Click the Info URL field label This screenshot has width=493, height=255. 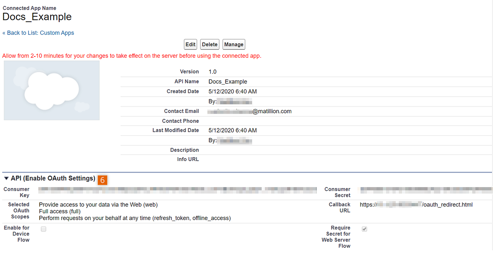tap(188, 159)
